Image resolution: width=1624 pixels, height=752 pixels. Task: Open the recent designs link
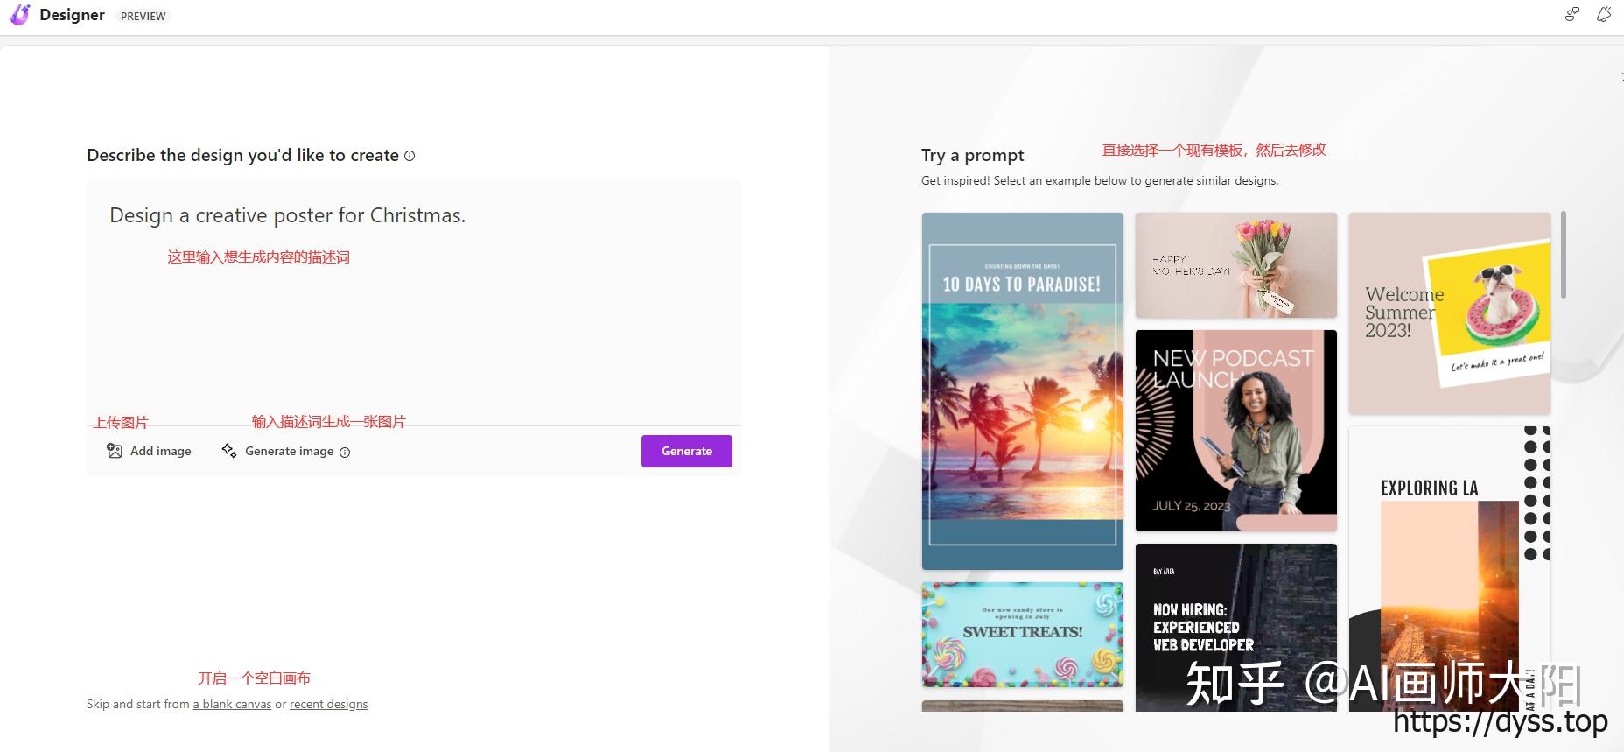[x=329, y=704]
